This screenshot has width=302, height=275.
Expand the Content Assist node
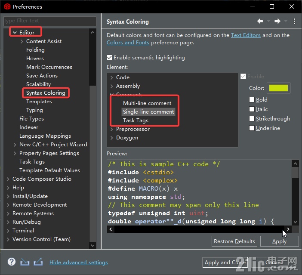click(x=22, y=41)
